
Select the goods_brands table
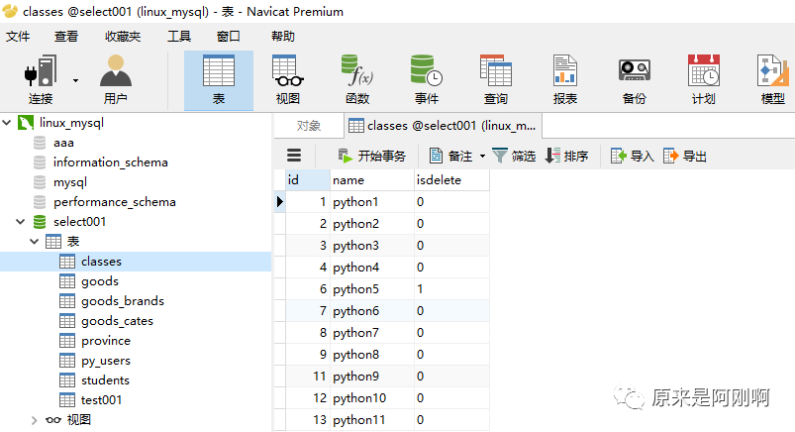(x=122, y=301)
